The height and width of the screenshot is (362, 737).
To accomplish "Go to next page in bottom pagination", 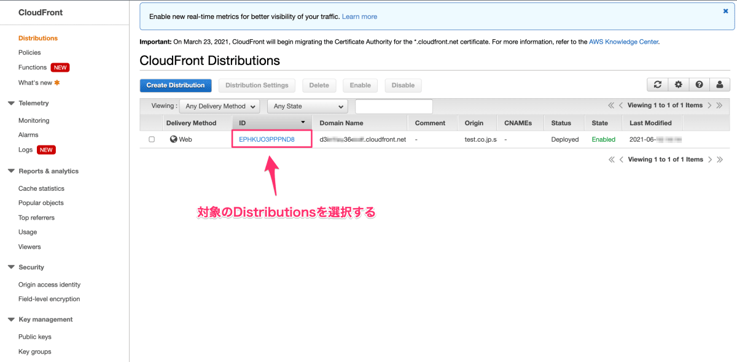I will [709, 160].
